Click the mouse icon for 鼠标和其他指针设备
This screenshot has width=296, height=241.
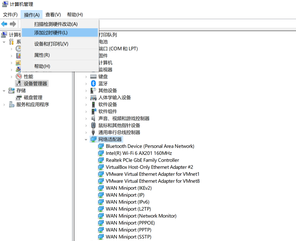[93, 125]
